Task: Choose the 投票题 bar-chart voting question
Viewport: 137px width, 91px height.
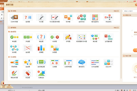Action: [x=41, y=48]
